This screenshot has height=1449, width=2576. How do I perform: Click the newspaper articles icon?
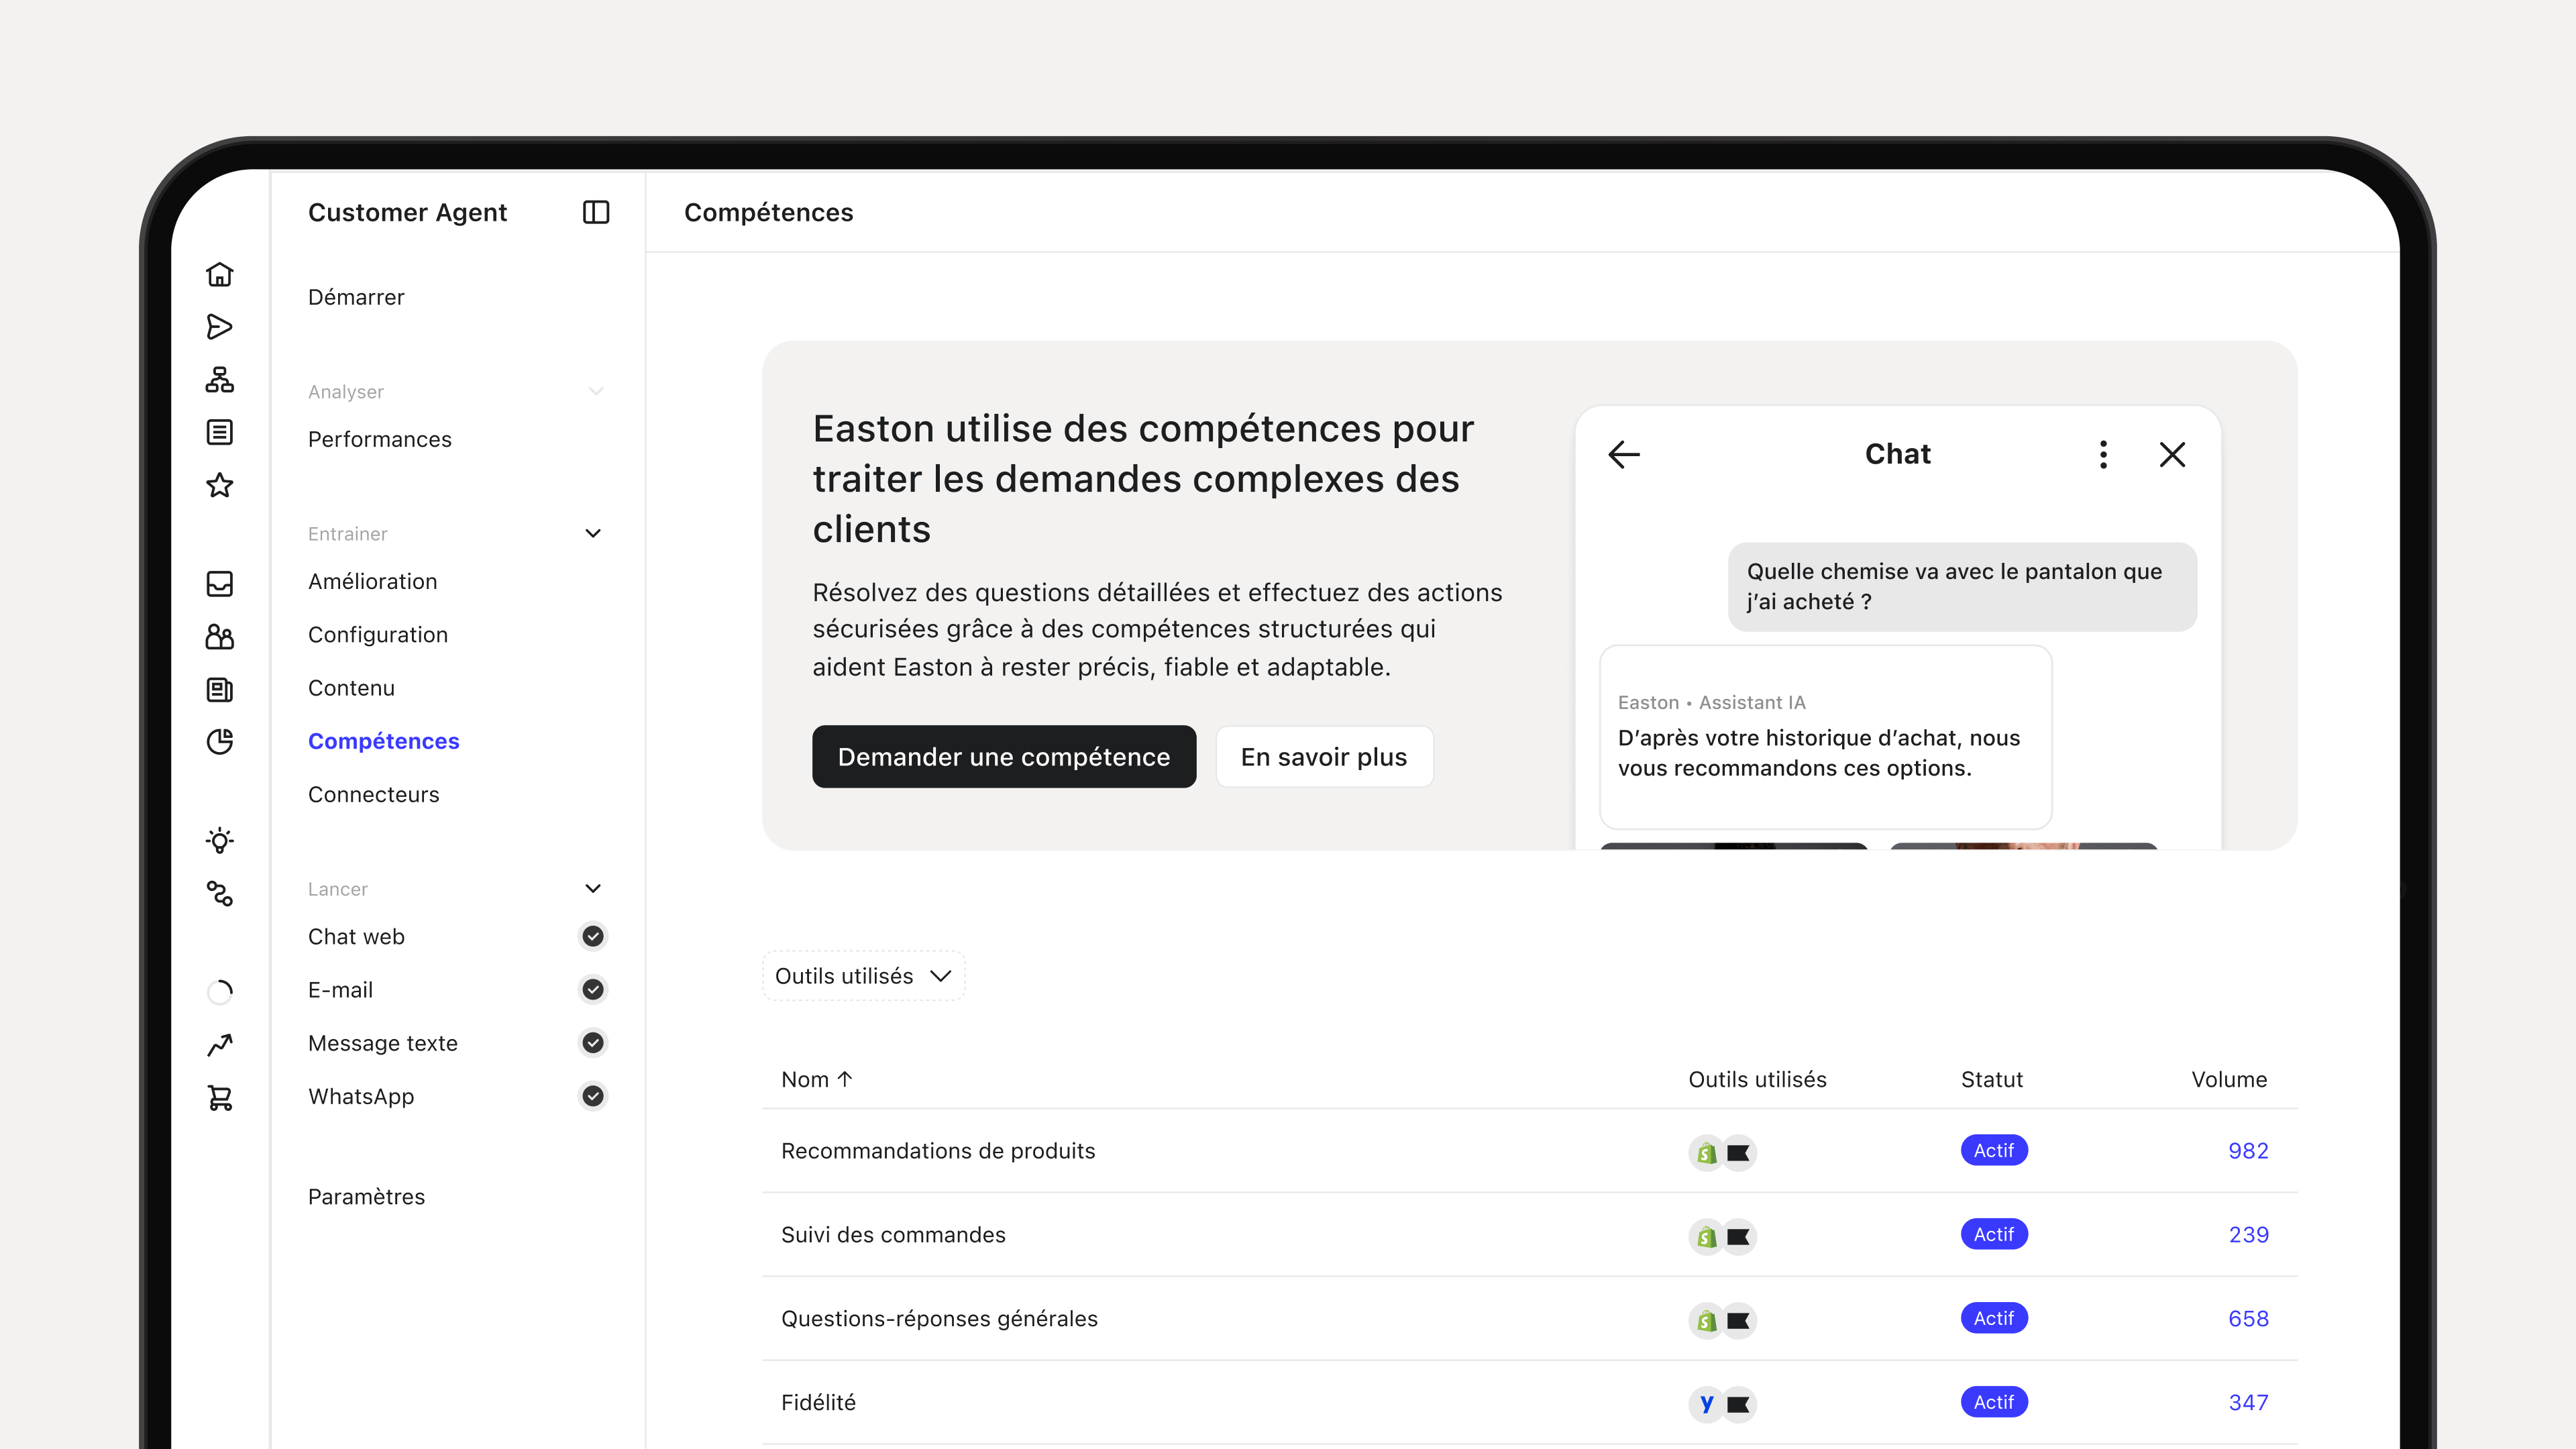[x=219, y=689]
